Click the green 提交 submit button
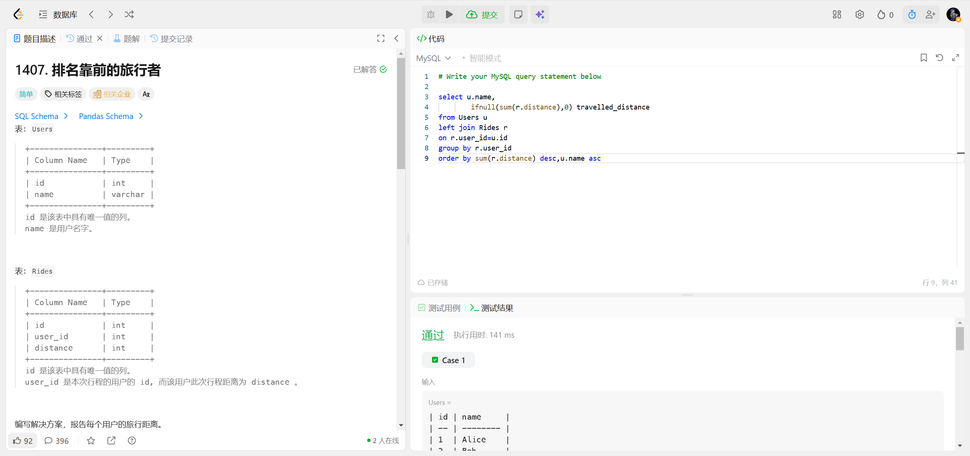 point(482,14)
